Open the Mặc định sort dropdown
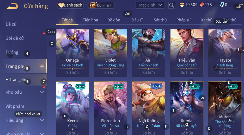The image size is (244, 135). (x=150, y=5)
